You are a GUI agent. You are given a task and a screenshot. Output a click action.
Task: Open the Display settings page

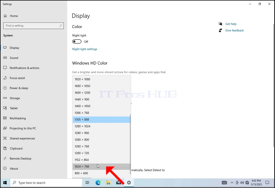point(14,48)
